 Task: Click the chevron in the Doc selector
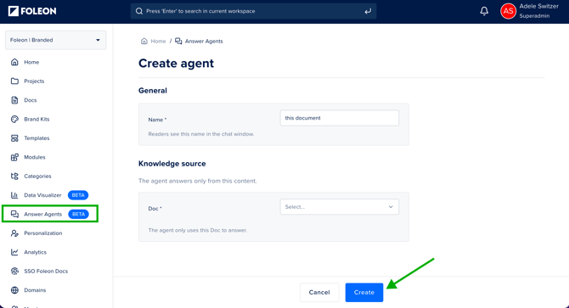[x=391, y=207]
